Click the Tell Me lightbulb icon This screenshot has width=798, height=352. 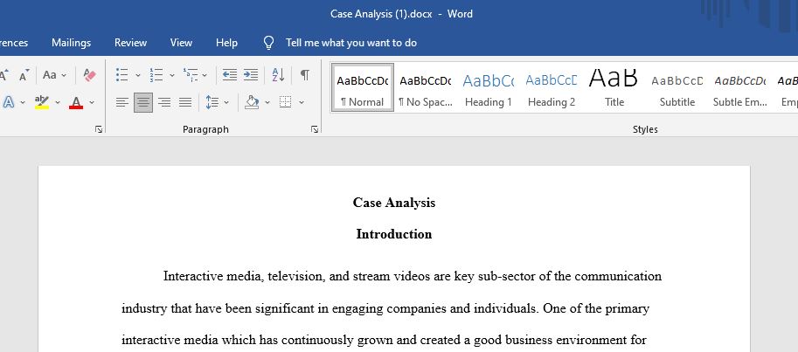(268, 43)
